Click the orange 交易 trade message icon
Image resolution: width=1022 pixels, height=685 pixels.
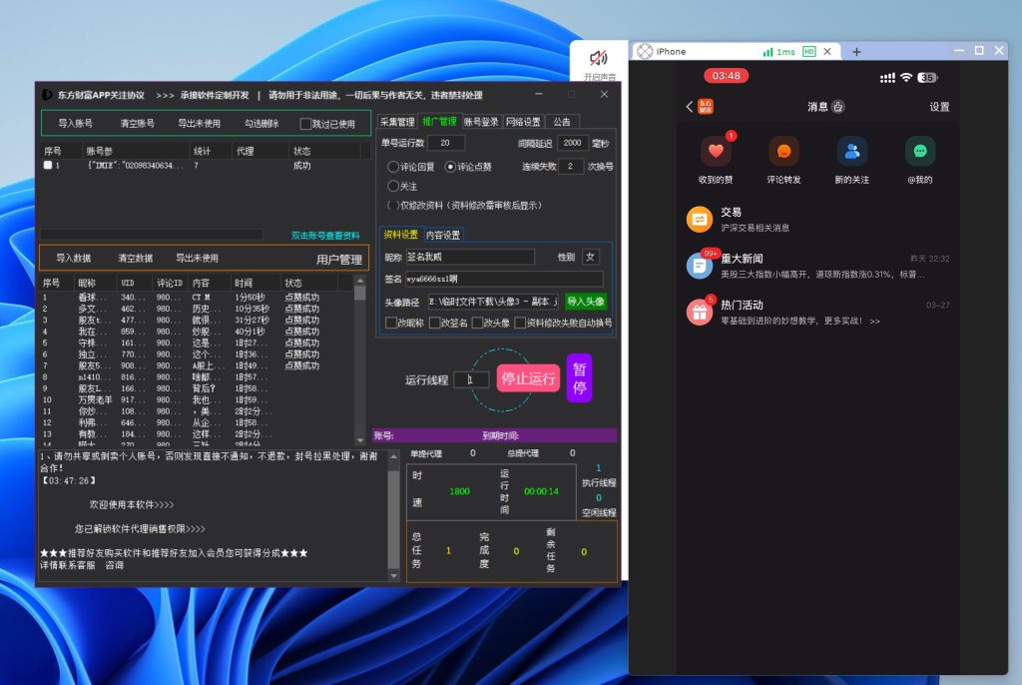point(700,219)
